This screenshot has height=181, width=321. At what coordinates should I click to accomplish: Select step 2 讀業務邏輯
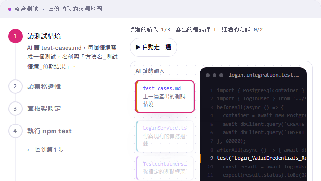coord(44,86)
